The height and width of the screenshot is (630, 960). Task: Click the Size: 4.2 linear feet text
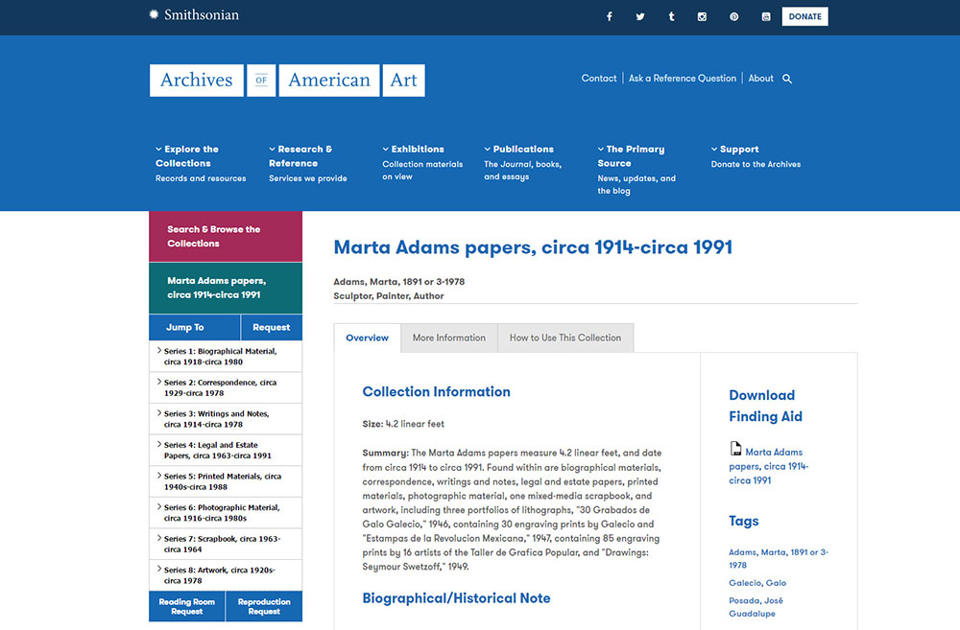(x=403, y=424)
